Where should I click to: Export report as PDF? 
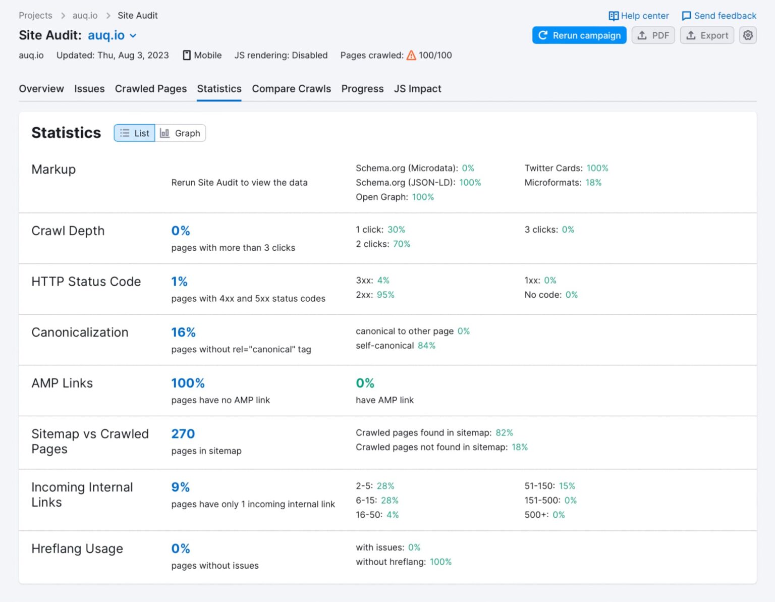653,35
